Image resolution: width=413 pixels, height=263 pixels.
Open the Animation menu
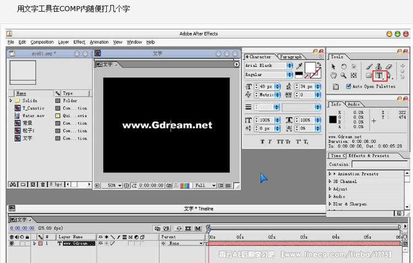[99, 42]
